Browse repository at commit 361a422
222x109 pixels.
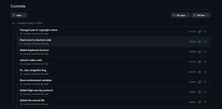(x=205, y=42)
